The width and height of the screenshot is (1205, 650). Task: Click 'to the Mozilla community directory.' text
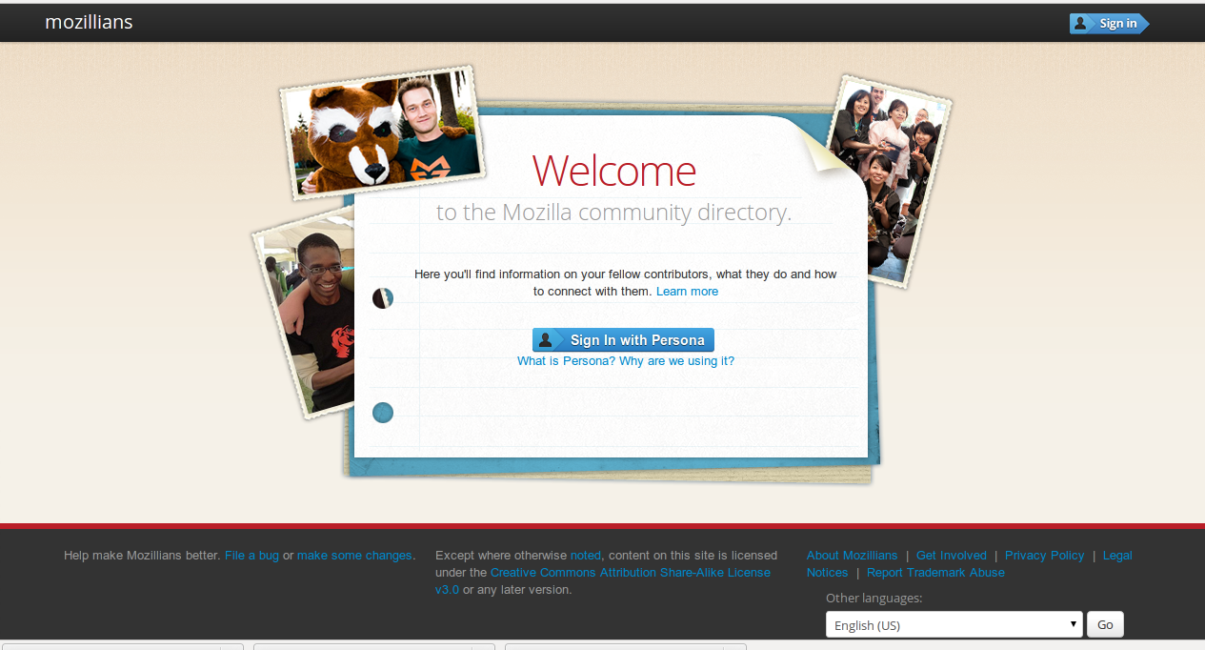(614, 213)
